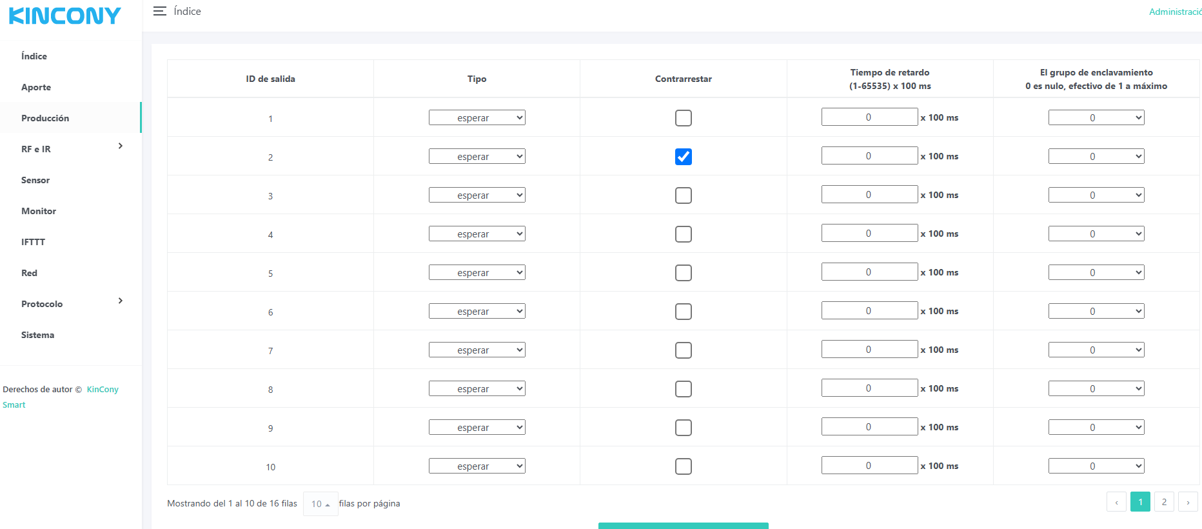1202x529 pixels.
Task: Tick the Contrarrestar checkbox for output 10
Action: (x=683, y=466)
